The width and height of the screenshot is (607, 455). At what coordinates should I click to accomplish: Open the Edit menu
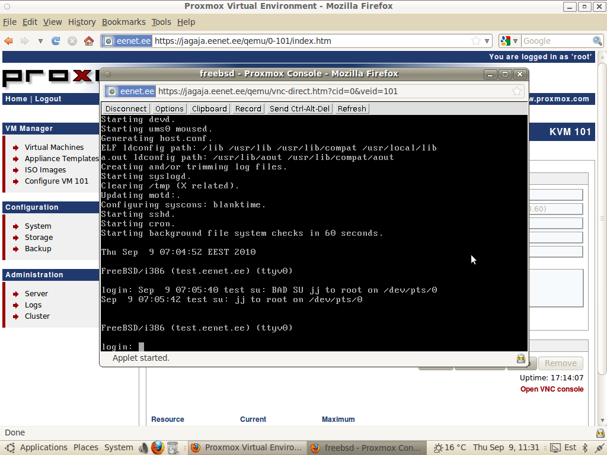30,22
